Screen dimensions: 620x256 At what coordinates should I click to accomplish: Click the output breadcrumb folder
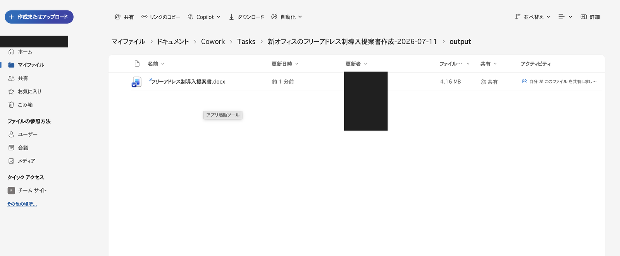[460, 41]
